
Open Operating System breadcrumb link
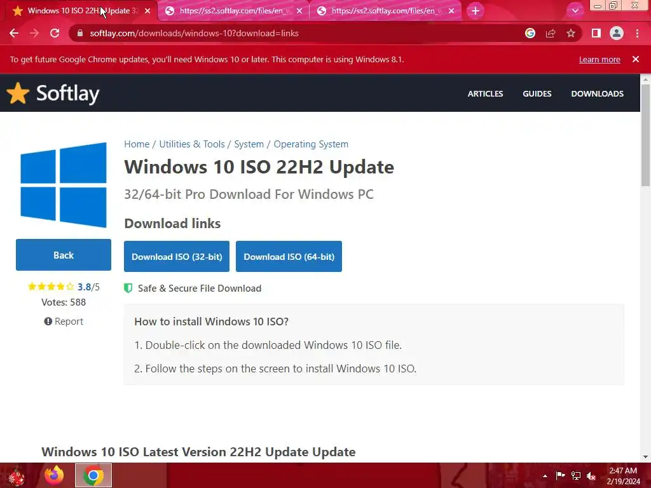coord(310,144)
